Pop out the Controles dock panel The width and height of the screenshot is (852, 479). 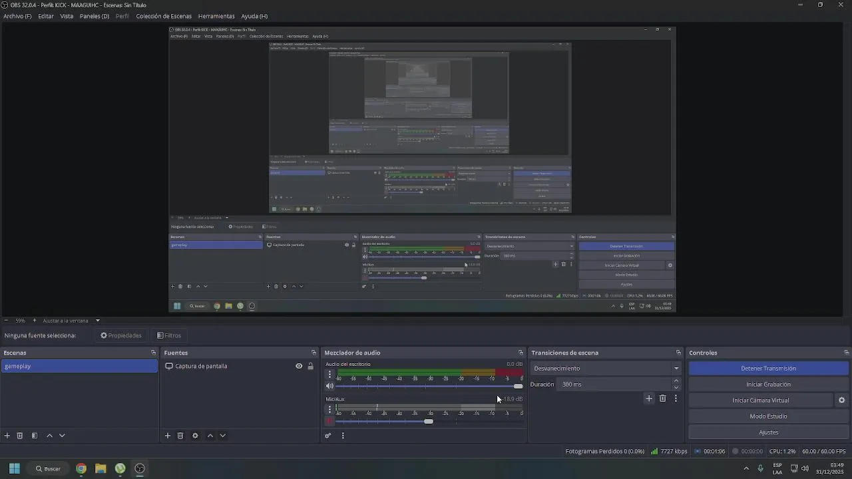point(846,353)
